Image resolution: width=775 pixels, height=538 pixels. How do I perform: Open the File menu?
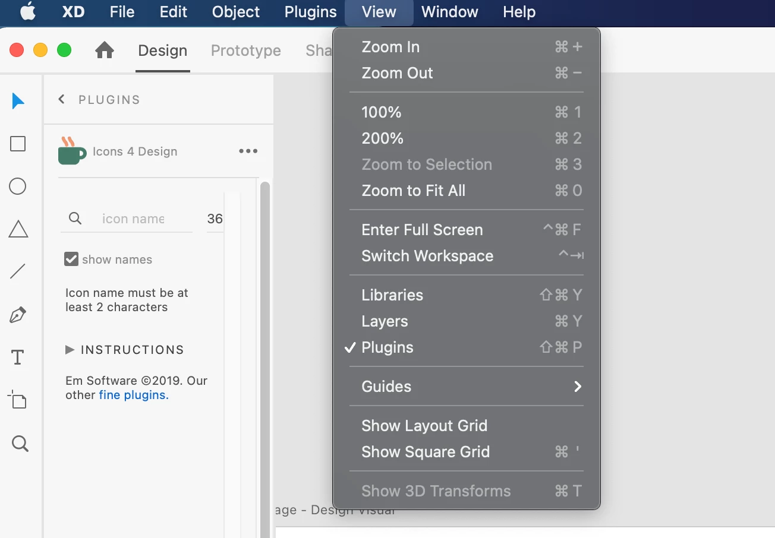122,12
